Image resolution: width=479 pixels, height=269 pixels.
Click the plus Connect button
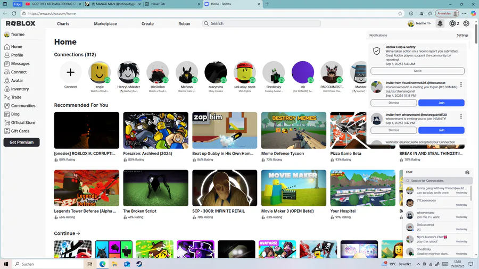point(70,72)
